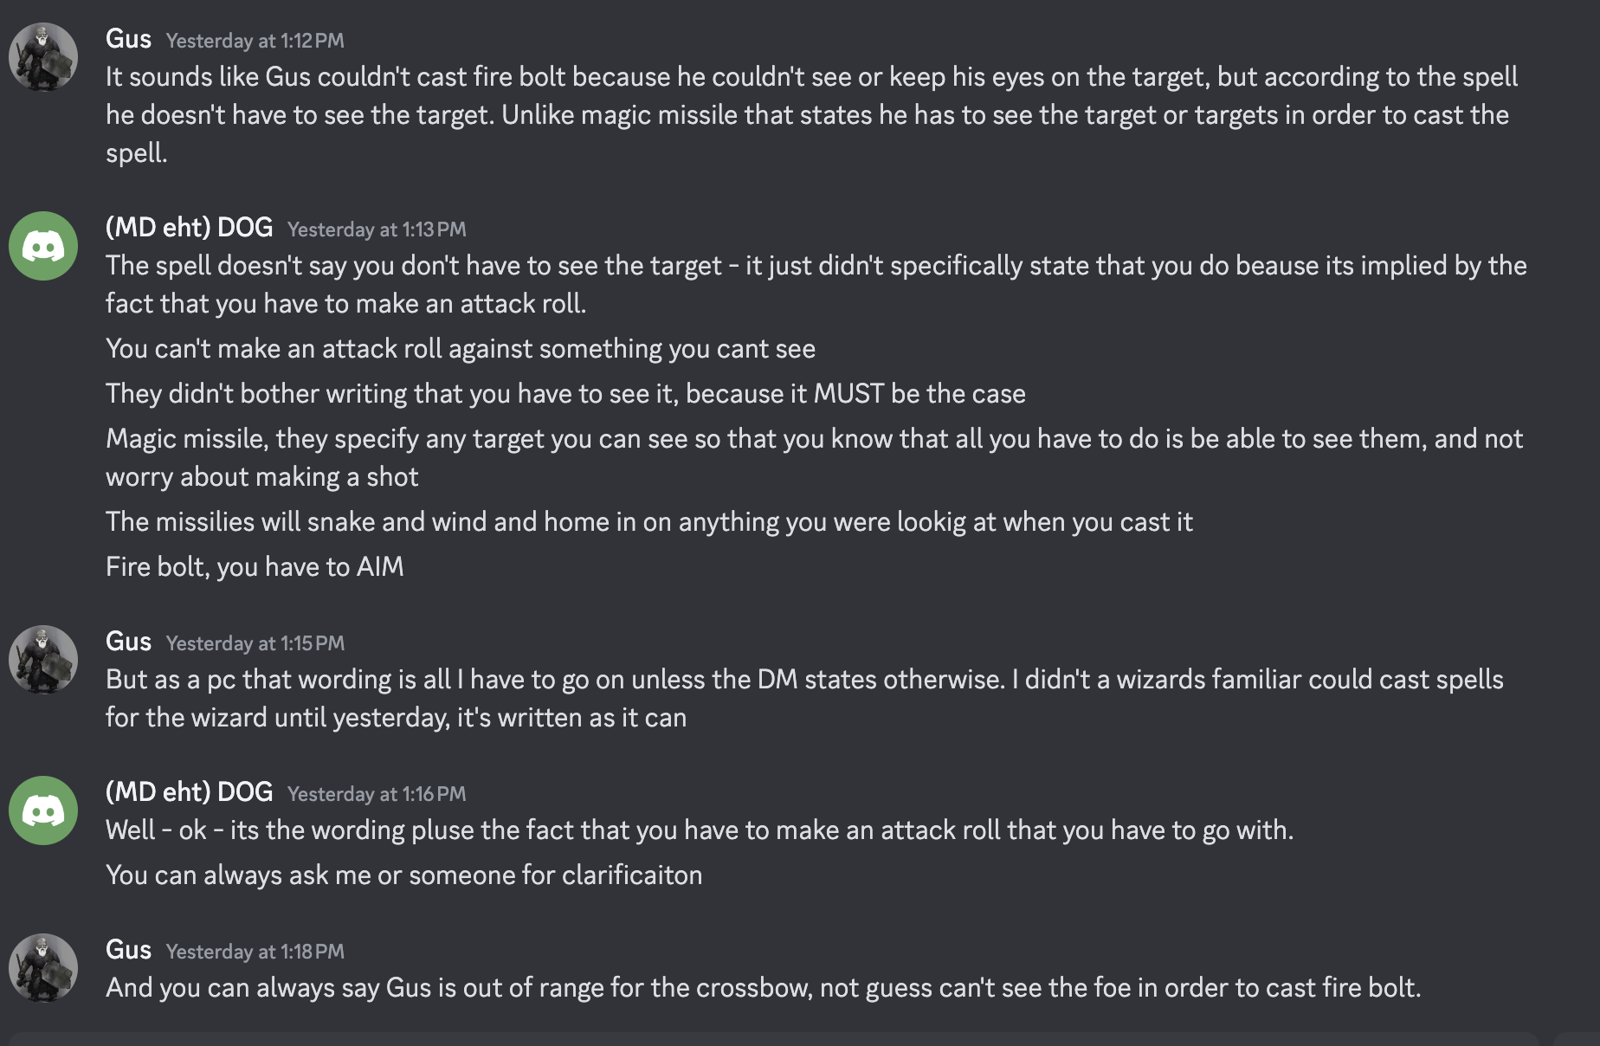Click the timestamp Yesterday at 1:16 PM

(377, 794)
